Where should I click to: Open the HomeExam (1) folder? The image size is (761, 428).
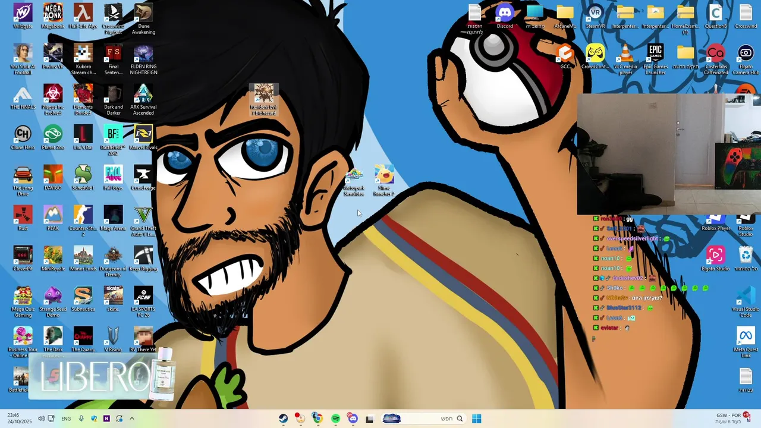coord(685,18)
